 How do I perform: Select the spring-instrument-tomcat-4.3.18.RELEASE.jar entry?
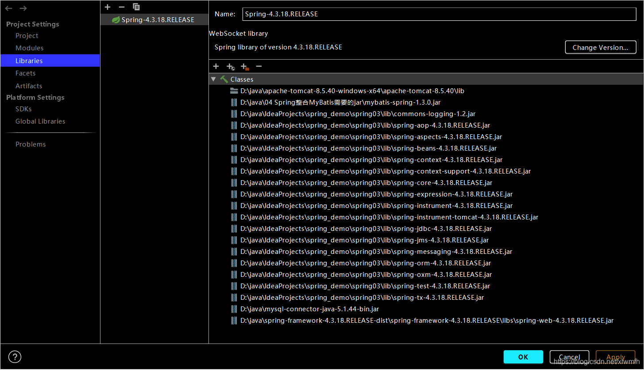pos(389,217)
